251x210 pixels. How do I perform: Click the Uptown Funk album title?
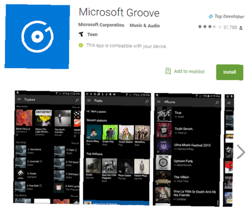[x=183, y=161]
